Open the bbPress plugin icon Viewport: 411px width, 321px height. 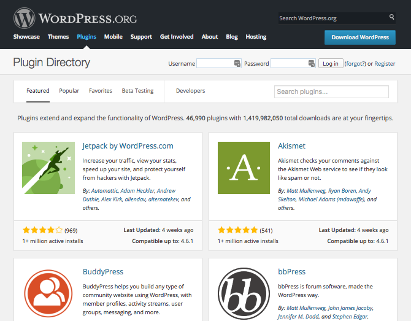point(244,293)
